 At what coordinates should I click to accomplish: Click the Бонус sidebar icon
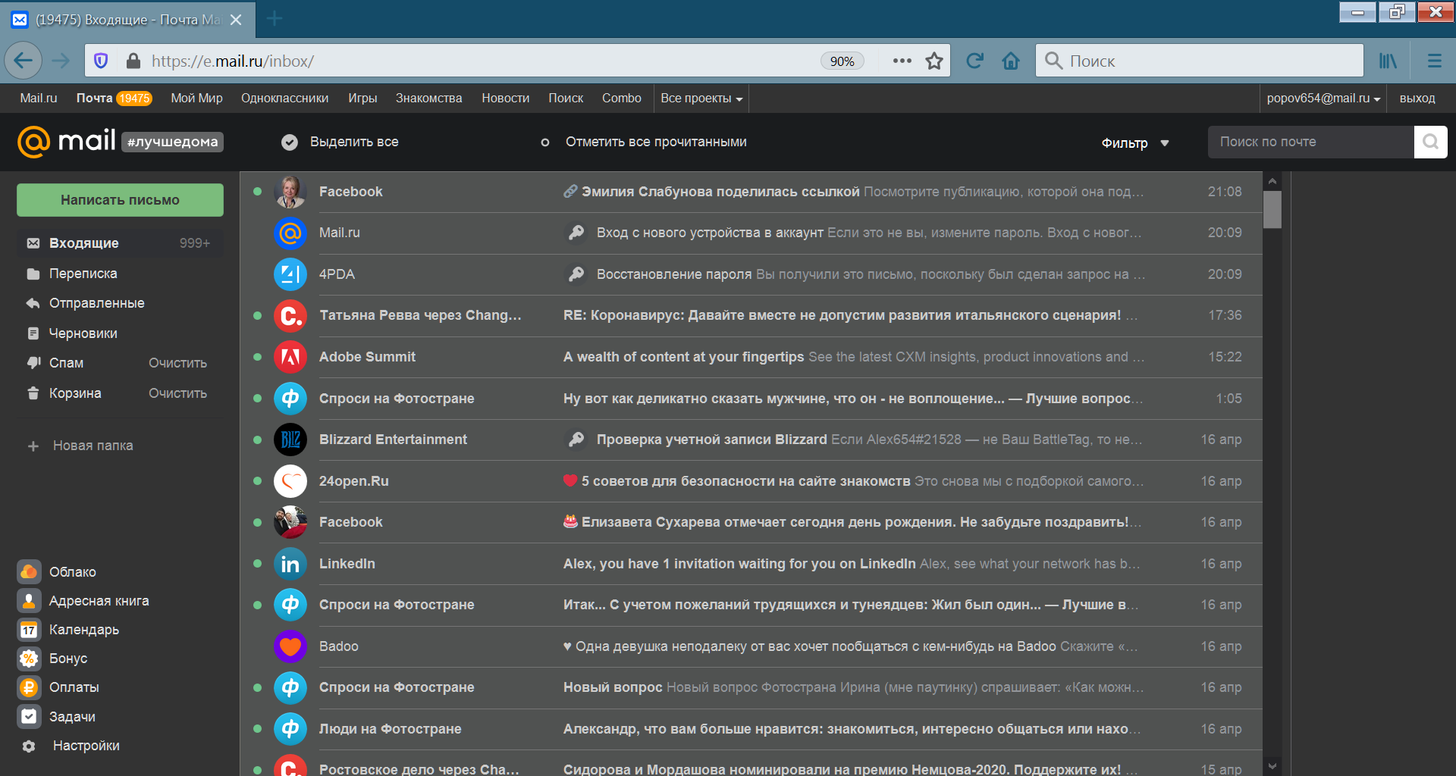click(x=28, y=658)
